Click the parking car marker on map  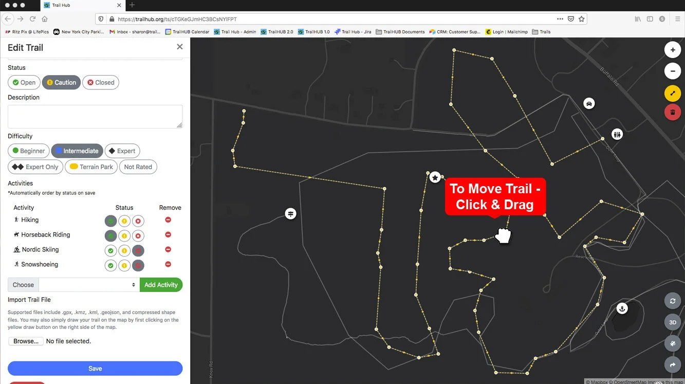(589, 103)
